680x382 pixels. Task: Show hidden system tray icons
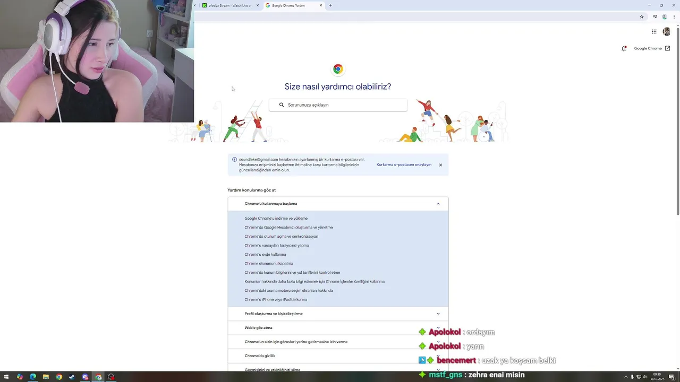625,377
